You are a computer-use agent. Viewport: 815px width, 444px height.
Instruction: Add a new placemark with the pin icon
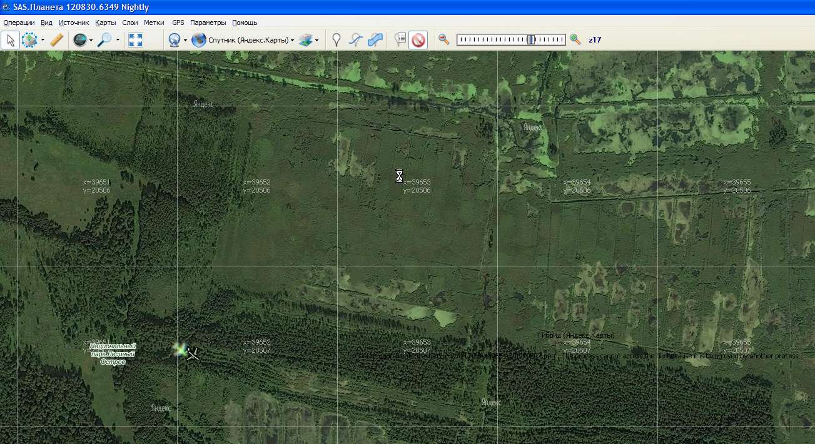(337, 40)
